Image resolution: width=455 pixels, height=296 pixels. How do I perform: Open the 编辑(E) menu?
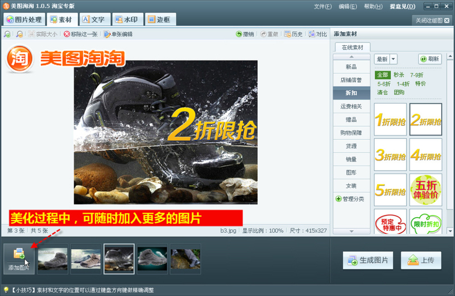tap(348, 6)
